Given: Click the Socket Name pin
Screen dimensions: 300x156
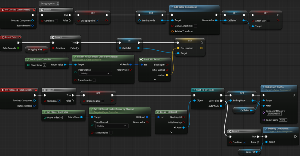Looking at the screenshot, I should pos(264,120).
